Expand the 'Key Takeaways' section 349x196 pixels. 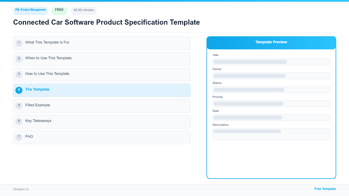click(x=102, y=121)
